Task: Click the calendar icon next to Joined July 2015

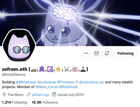Action: point(54,94)
